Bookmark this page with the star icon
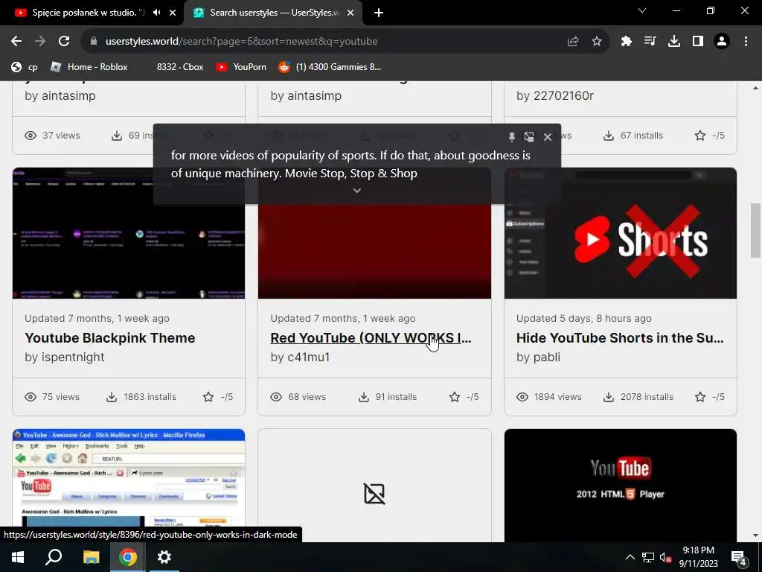Image resolution: width=762 pixels, height=572 pixels. point(597,42)
